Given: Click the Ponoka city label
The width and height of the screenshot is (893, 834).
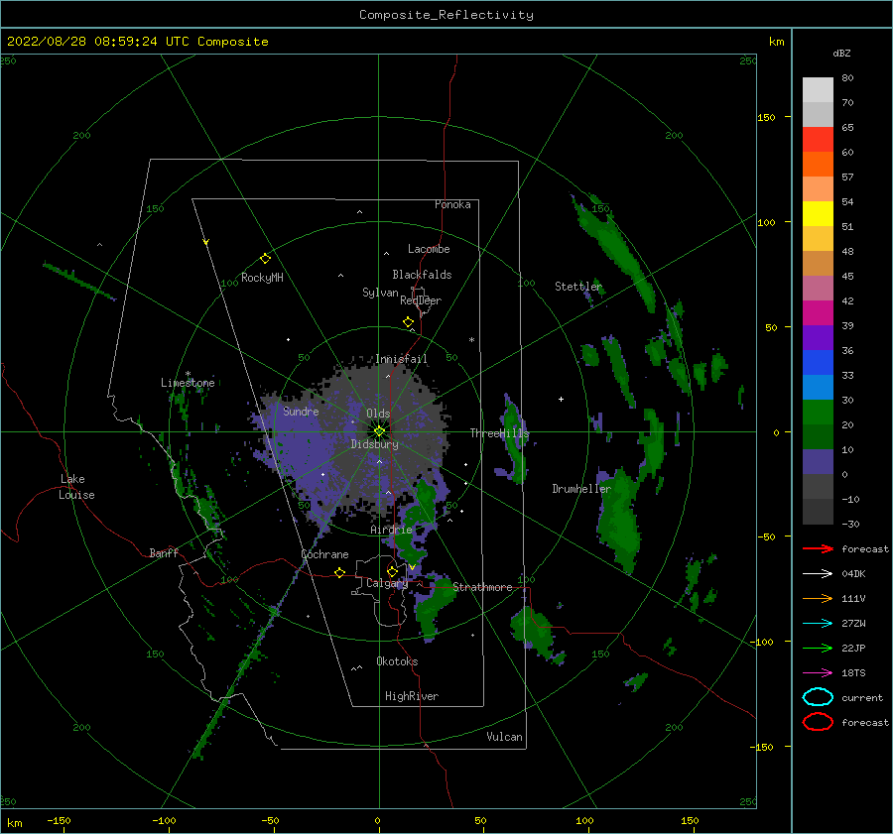Looking at the screenshot, I should click(x=452, y=204).
